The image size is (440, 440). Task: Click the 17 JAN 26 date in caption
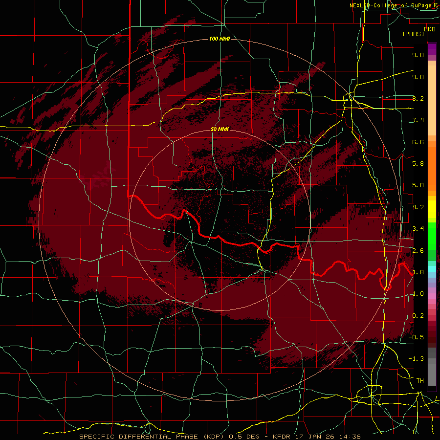(314, 437)
